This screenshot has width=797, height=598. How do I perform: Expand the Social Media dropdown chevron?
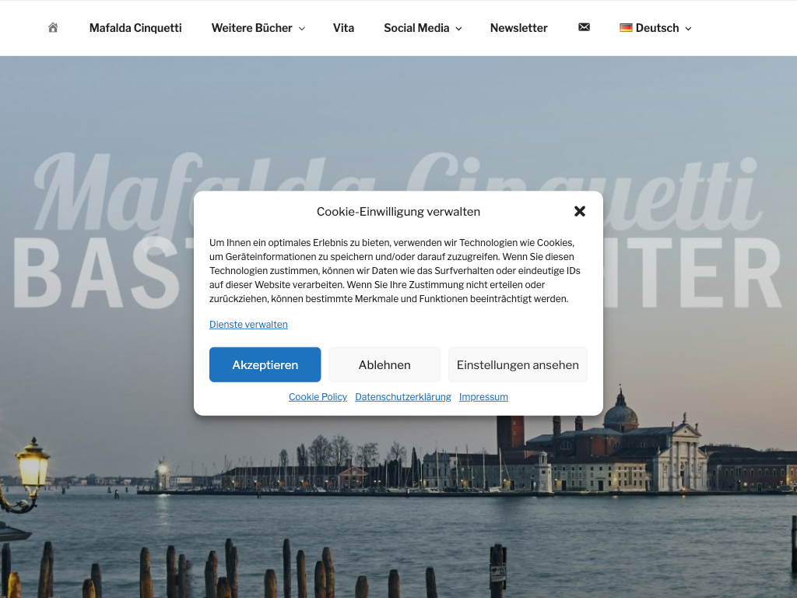(x=458, y=29)
